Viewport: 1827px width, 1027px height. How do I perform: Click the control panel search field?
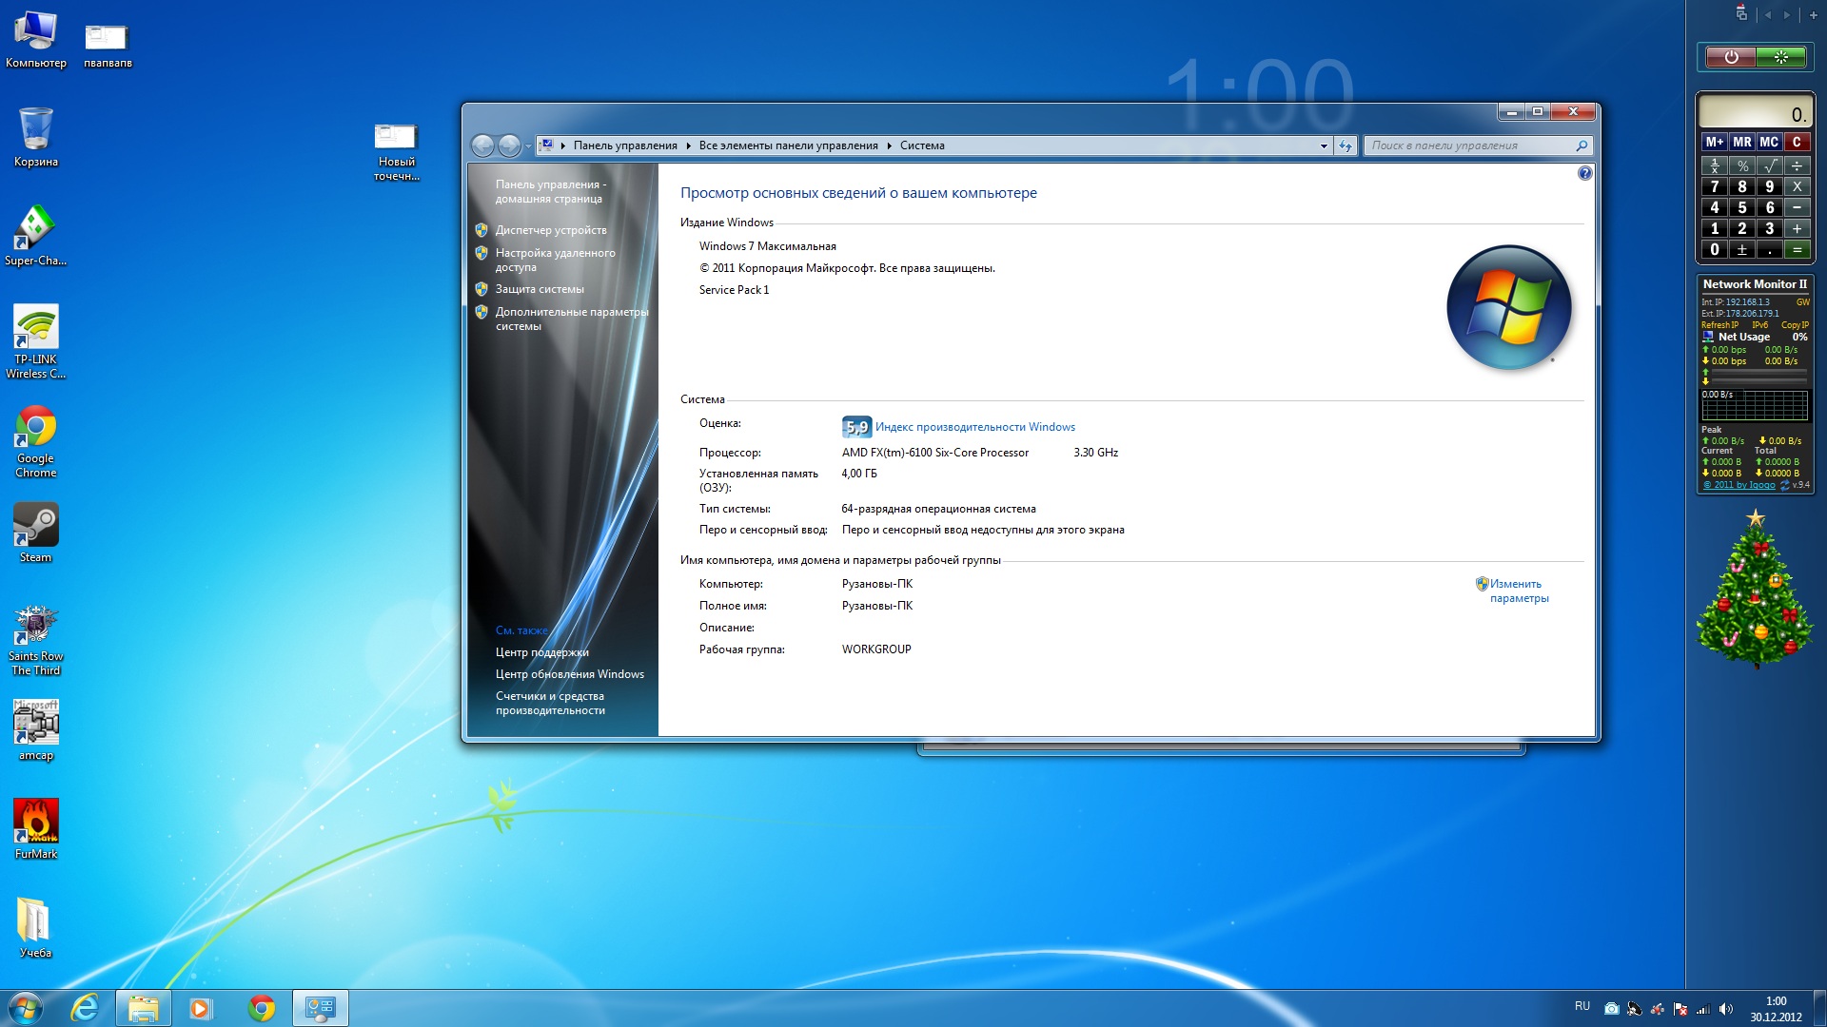tap(1477, 145)
